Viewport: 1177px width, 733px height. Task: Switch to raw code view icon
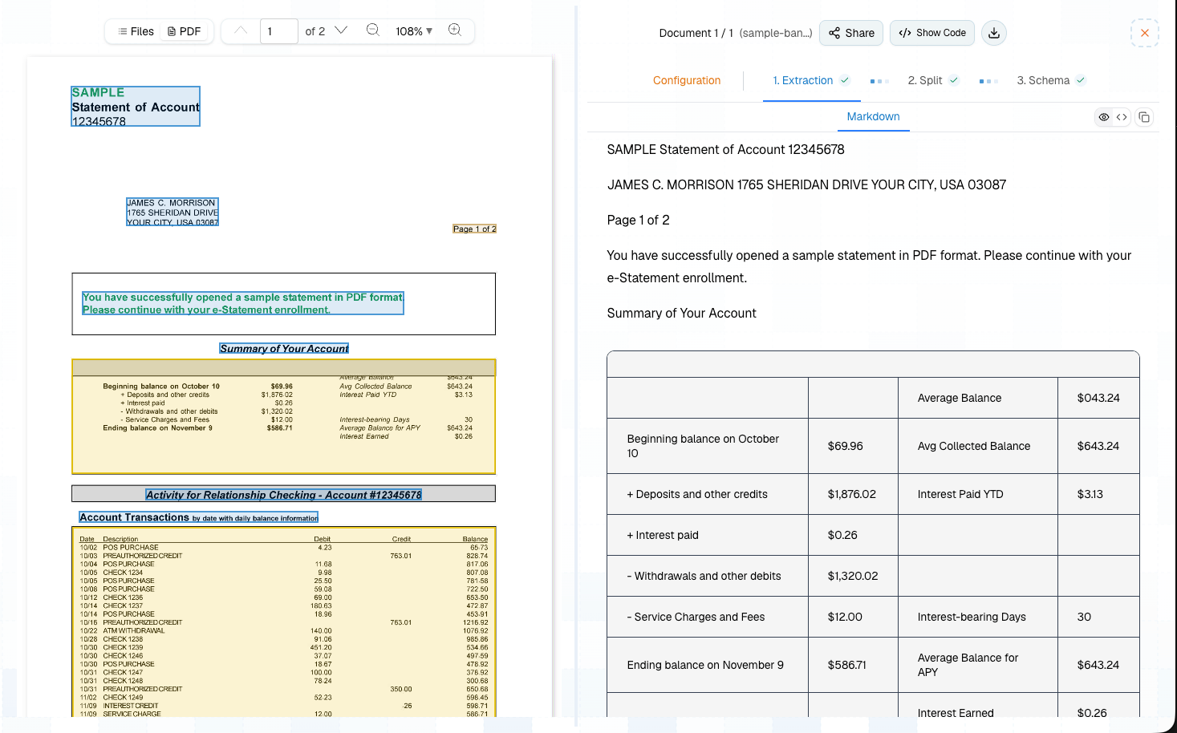pos(1122,117)
